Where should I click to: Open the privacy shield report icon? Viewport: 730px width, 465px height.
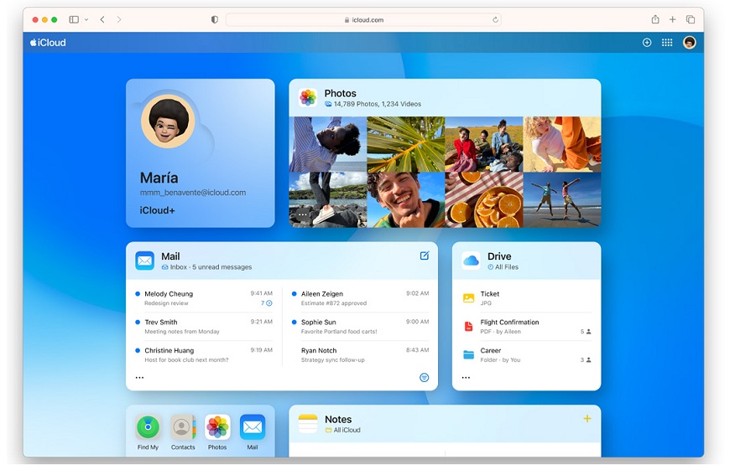[x=215, y=19]
